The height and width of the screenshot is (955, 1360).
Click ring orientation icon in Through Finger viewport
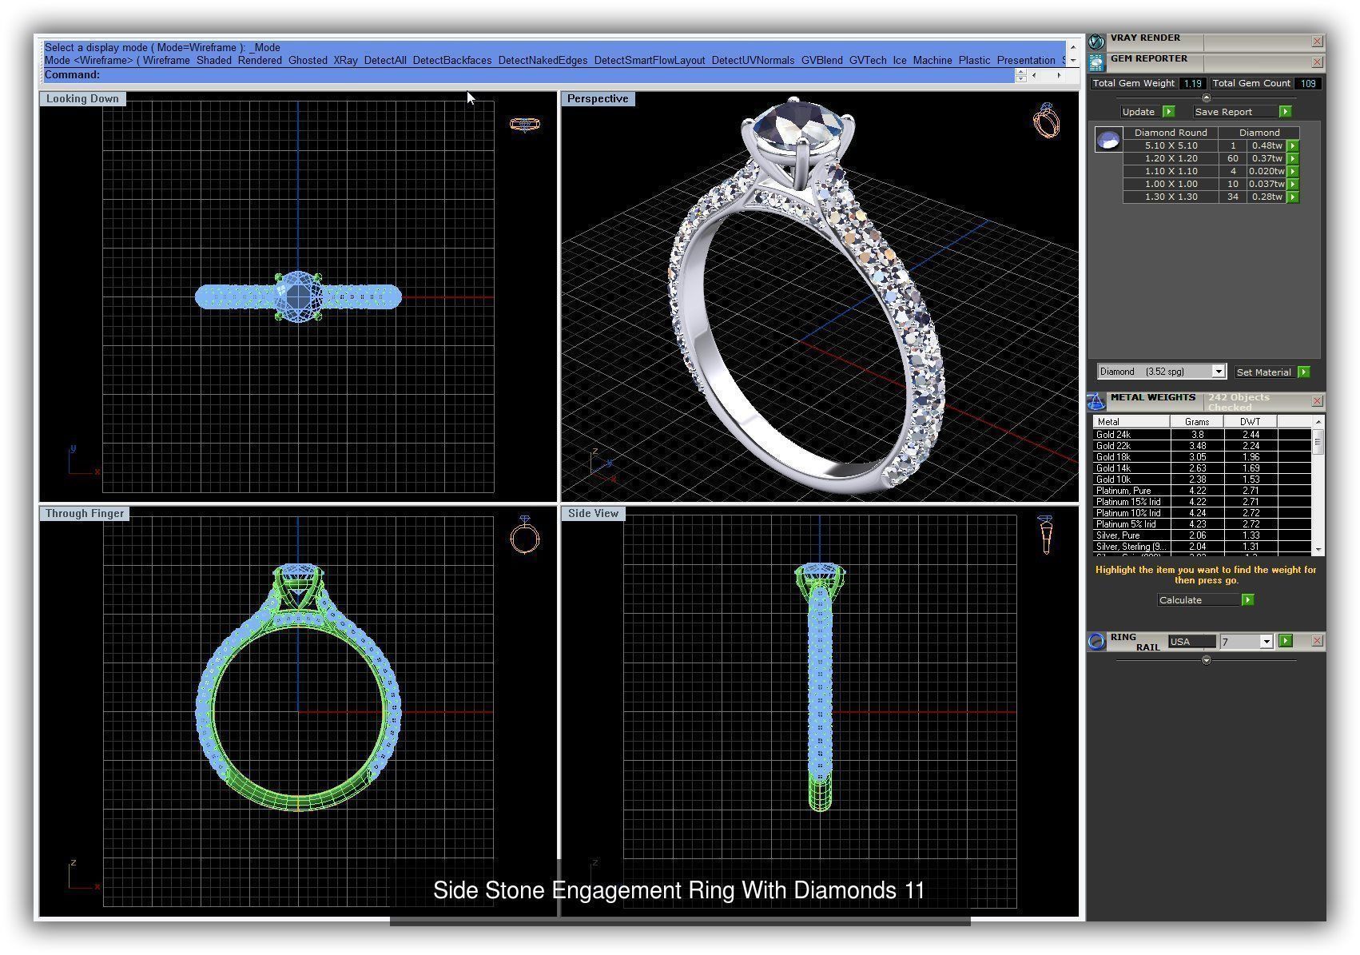[525, 535]
